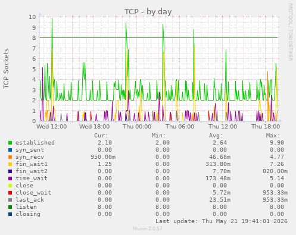Select the 'time_wait' legend label
The image size is (296, 235).
pos(32,178)
